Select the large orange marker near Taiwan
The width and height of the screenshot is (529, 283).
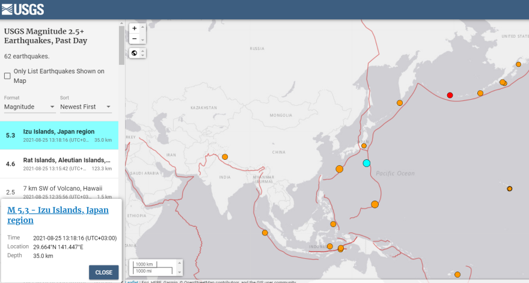click(x=339, y=169)
